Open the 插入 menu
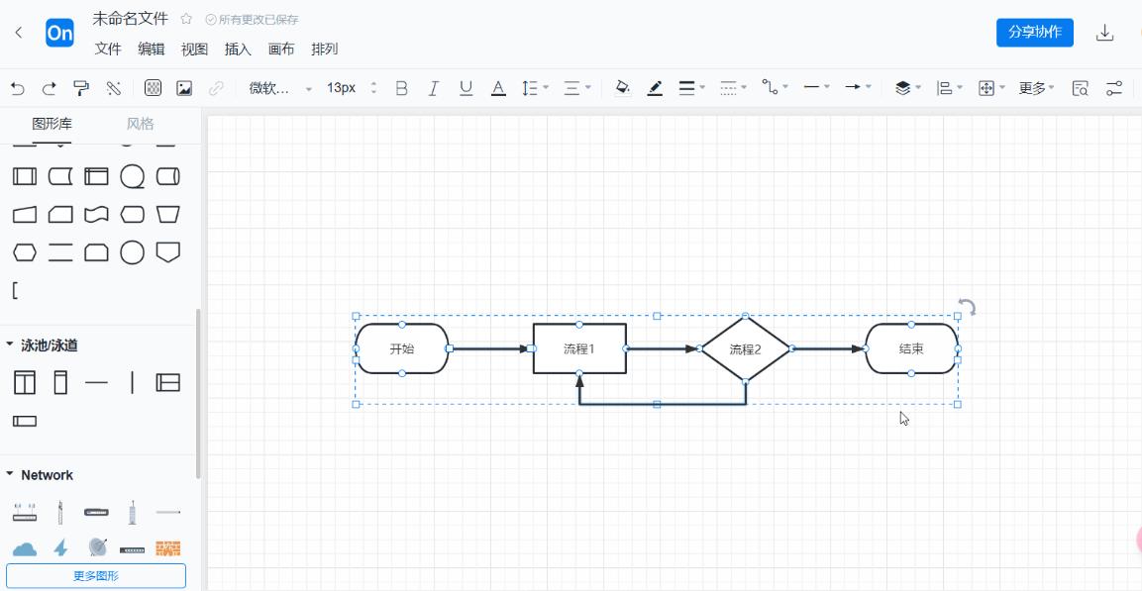The width and height of the screenshot is (1142, 591). click(x=238, y=49)
